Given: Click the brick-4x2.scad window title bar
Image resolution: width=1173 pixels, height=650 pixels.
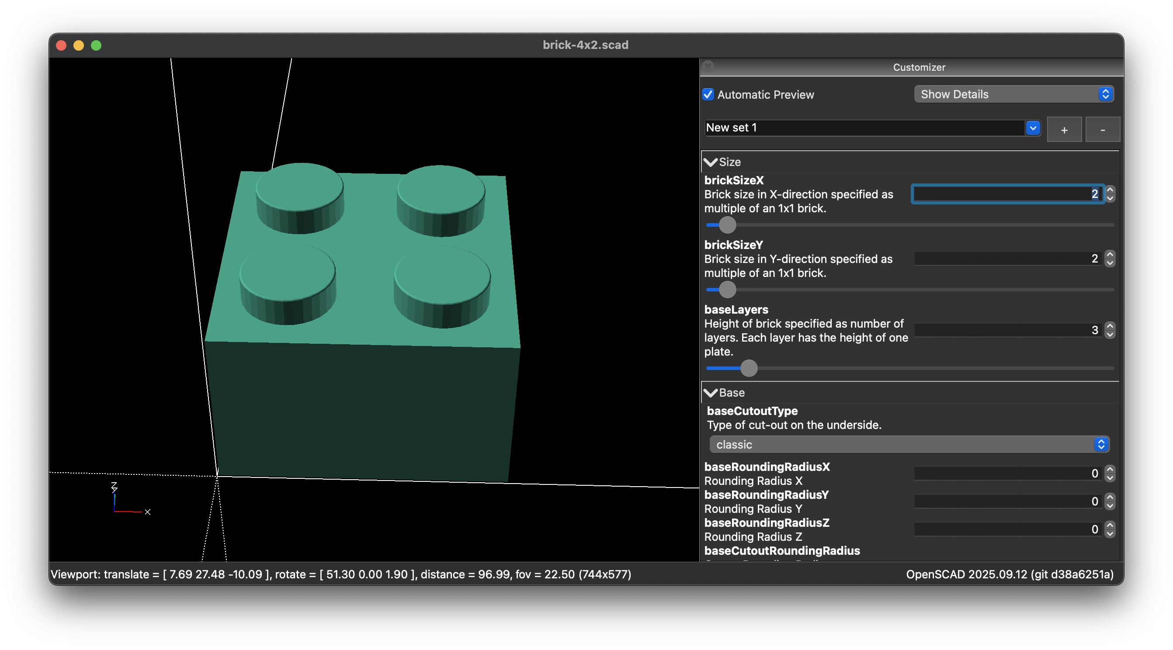Looking at the screenshot, I should (x=586, y=45).
